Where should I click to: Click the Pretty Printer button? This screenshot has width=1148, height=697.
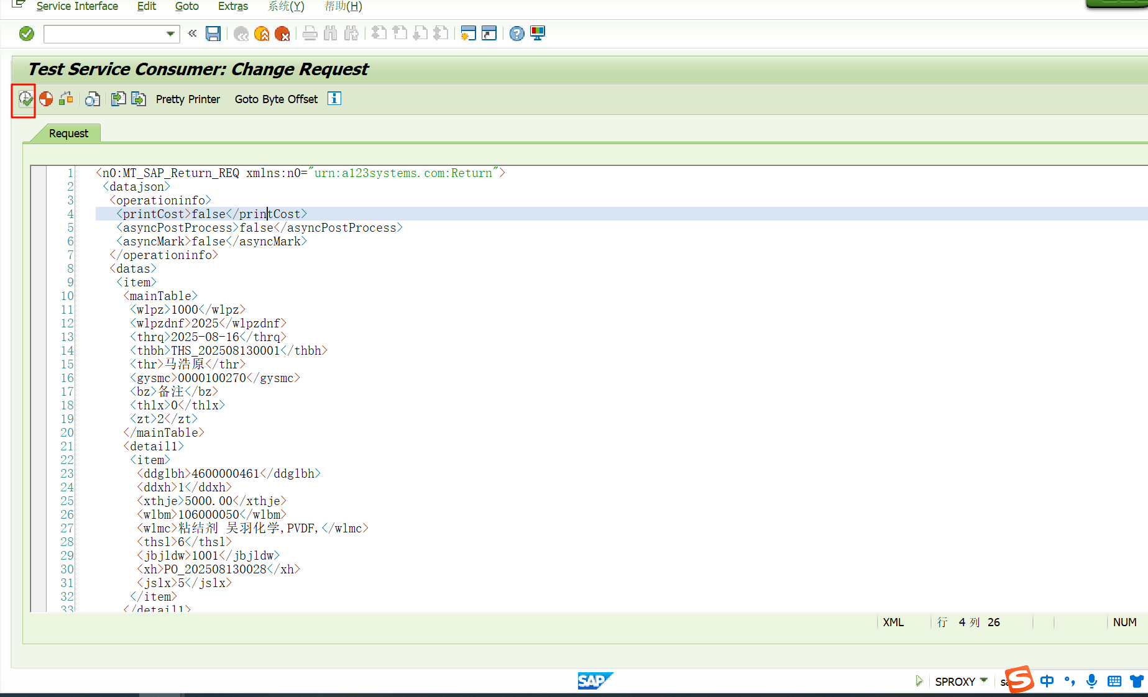coord(188,99)
